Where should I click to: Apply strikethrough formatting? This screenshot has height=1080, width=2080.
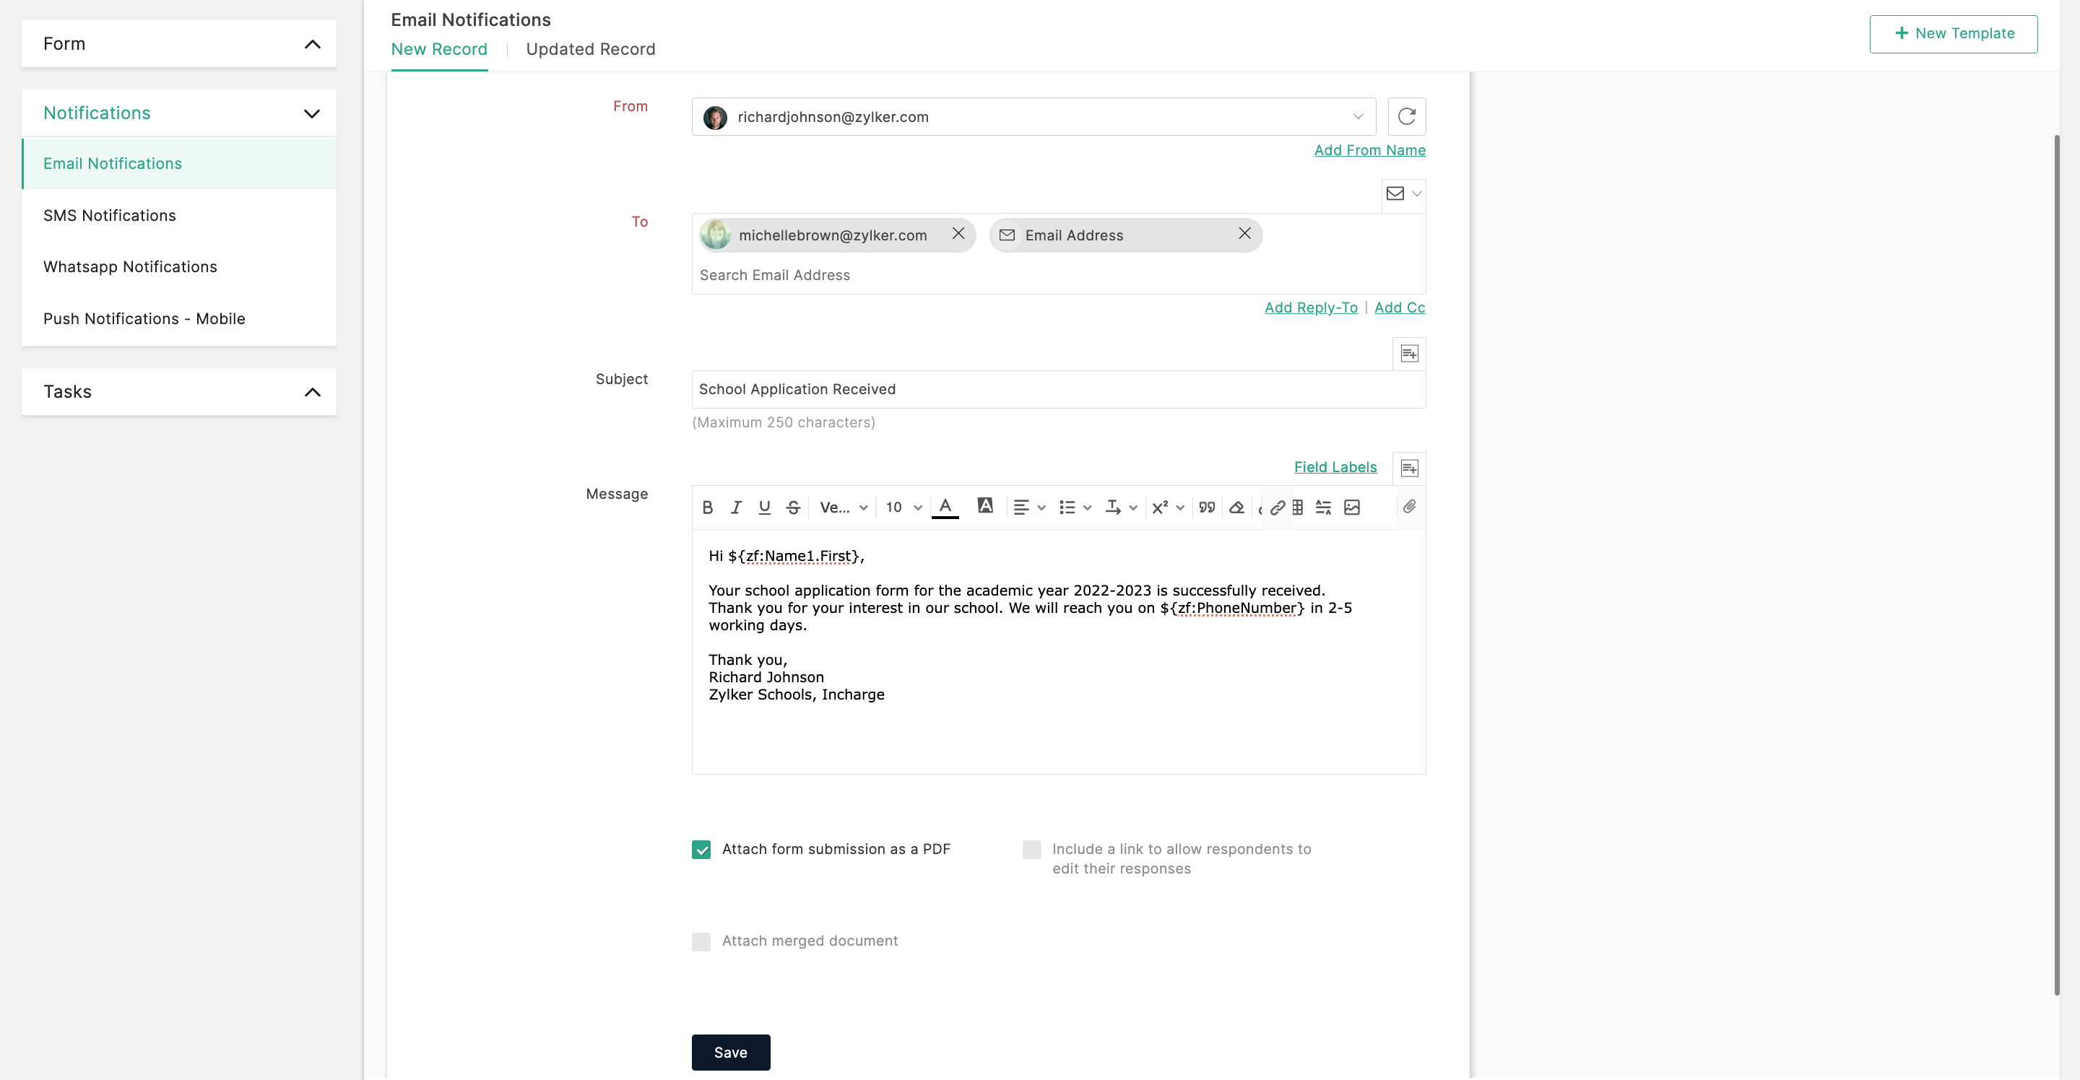[793, 507]
